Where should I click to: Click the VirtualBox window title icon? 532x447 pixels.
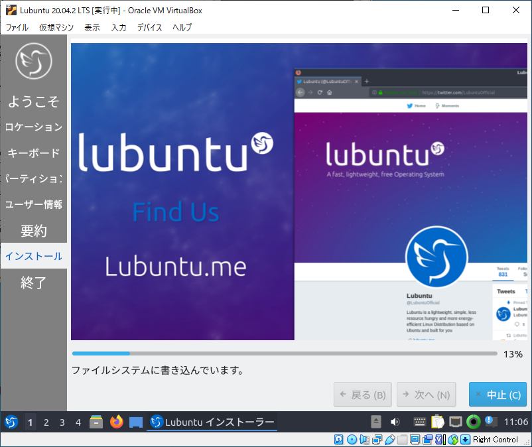click(11, 10)
